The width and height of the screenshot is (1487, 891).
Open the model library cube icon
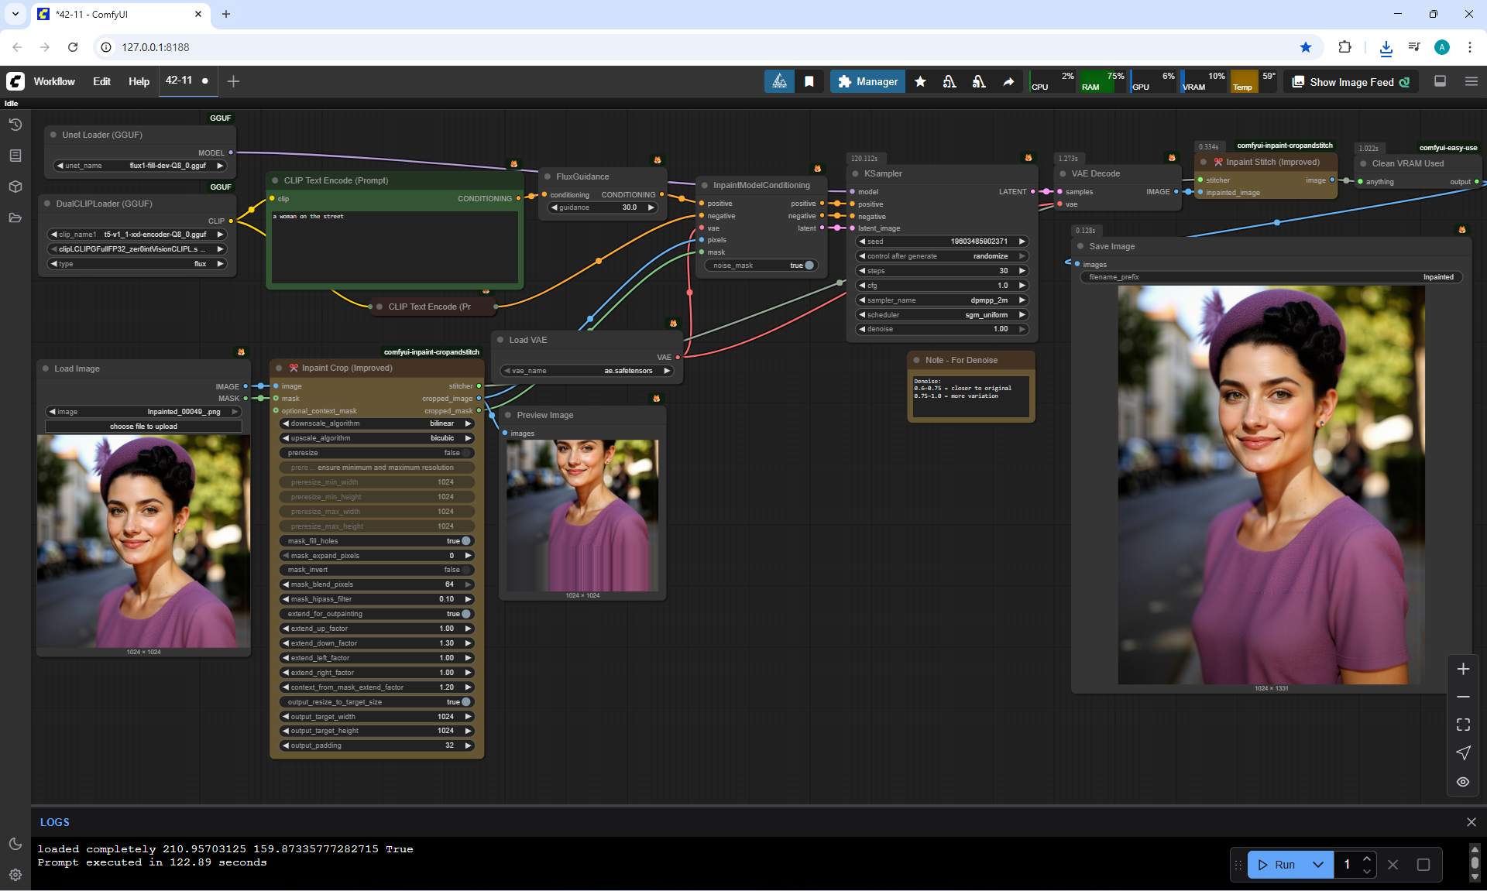tap(15, 187)
